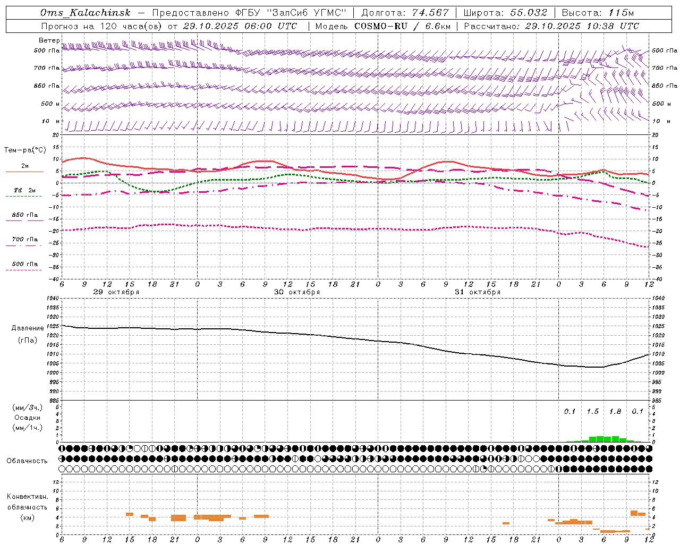Viewport: 680px width, 544px height.
Task: Click the 2м temperature legend entry
Action: (25, 166)
